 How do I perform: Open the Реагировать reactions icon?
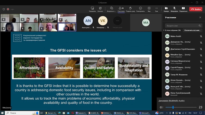click(x=140, y=9)
